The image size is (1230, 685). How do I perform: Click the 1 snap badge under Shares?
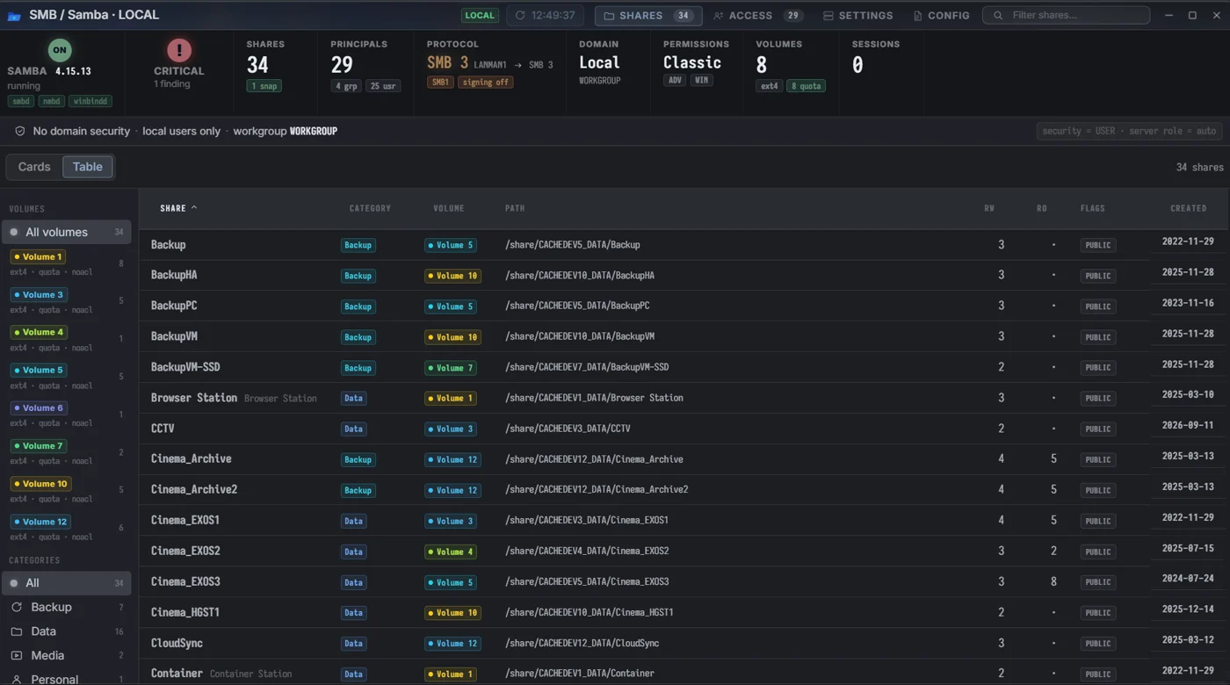pos(264,86)
